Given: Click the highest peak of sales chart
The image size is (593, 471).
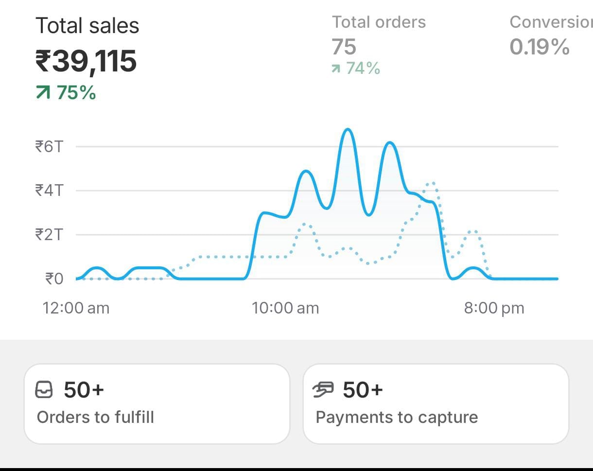Looking at the screenshot, I should 348,129.
